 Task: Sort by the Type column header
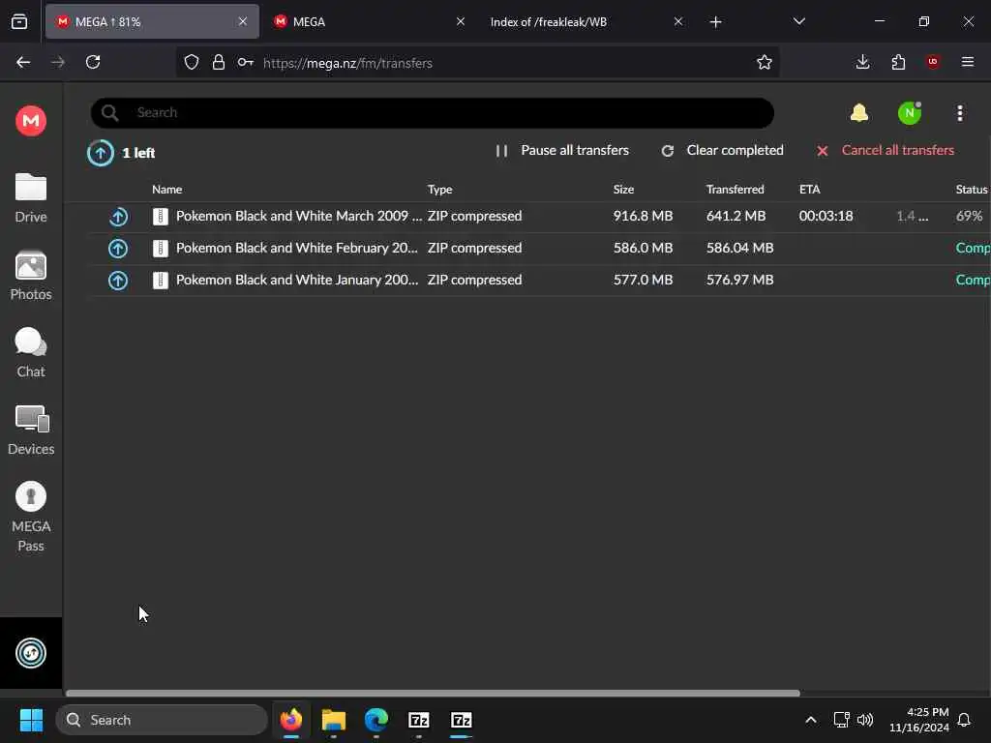440,189
